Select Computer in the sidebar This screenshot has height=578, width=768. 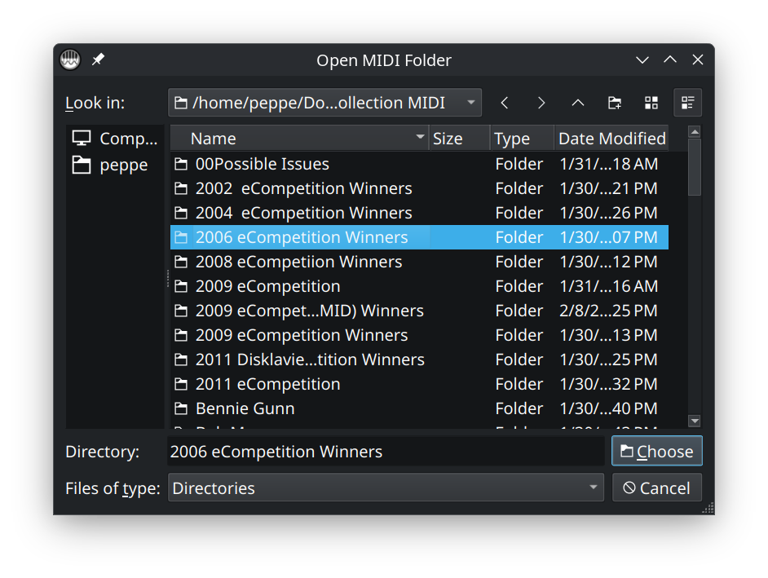[x=115, y=139]
